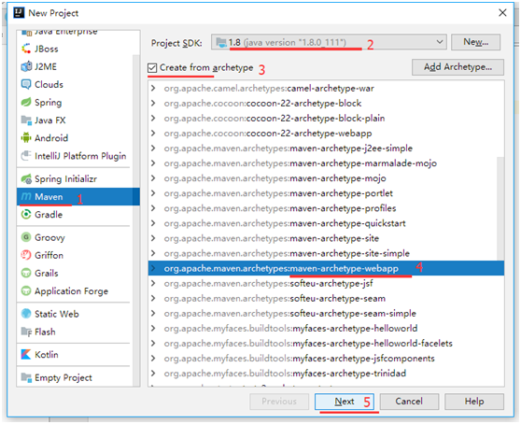Viewport: 521px width, 424px height.
Task: Click the Grails icon
Action: point(26,273)
